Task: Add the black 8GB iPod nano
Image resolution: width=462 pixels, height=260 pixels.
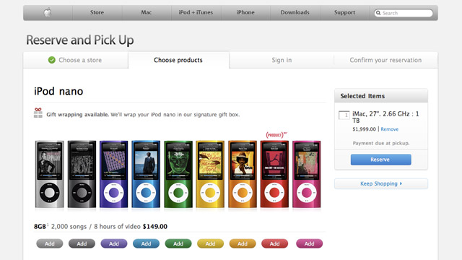Action: click(x=82, y=243)
